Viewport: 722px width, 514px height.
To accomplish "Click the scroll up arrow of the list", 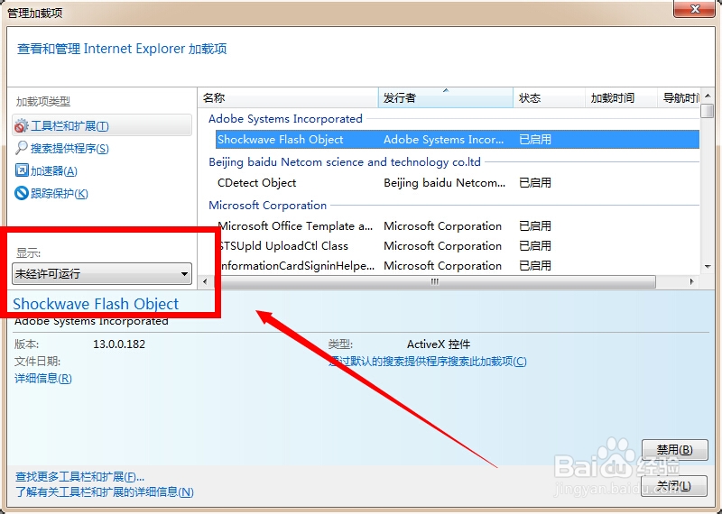I will point(708,96).
